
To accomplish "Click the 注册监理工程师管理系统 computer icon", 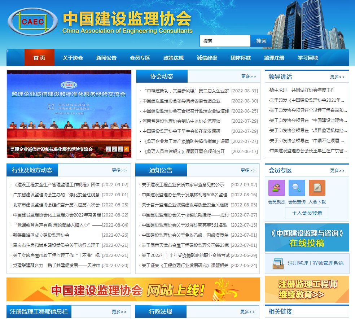I will [x=278, y=263].
